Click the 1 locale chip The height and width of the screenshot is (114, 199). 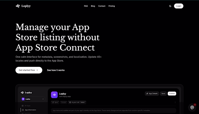64,102
